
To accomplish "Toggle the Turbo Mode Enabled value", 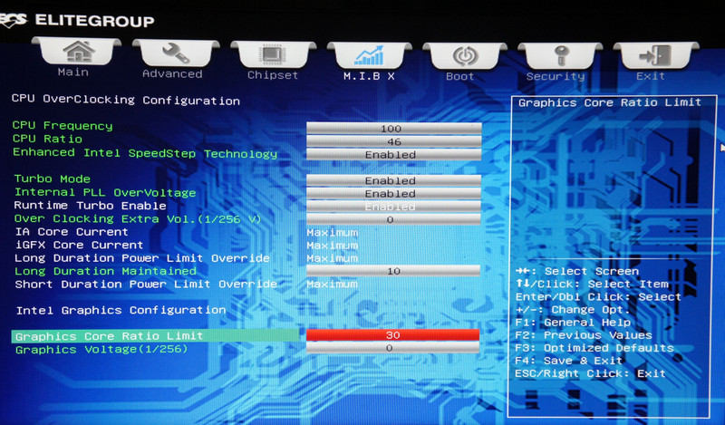I will pos(393,180).
